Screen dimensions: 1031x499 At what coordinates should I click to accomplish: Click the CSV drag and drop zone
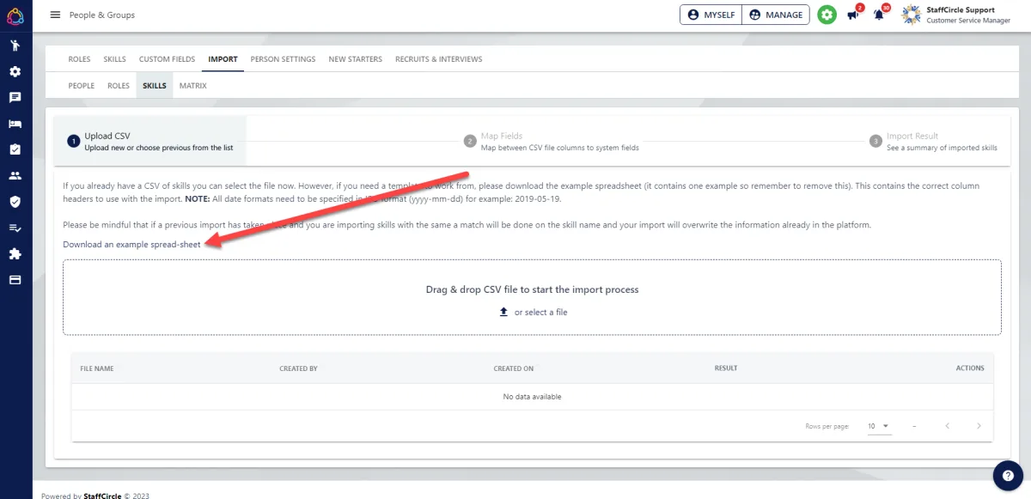click(x=532, y=297)
